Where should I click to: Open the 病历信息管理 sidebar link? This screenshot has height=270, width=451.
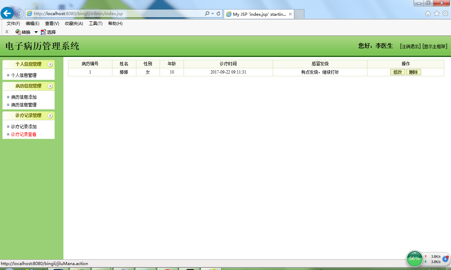click(24, 105)
